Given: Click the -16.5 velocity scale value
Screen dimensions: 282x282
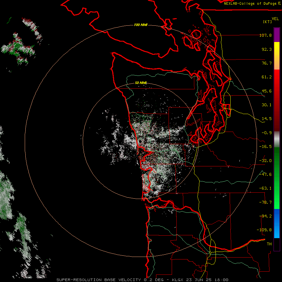Looking at the screenshot, I should coord(265,147).
